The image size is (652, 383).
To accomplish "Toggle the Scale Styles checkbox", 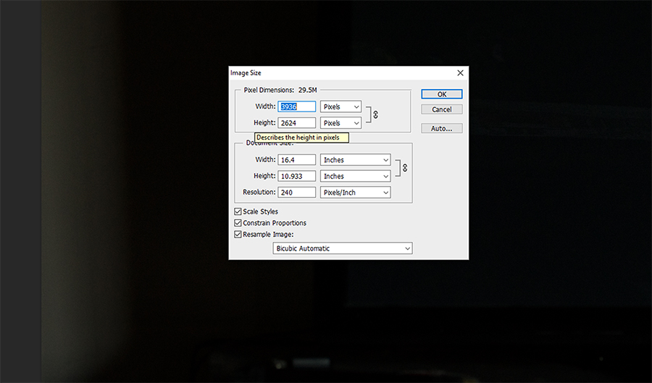I will [x=238, y=211].
